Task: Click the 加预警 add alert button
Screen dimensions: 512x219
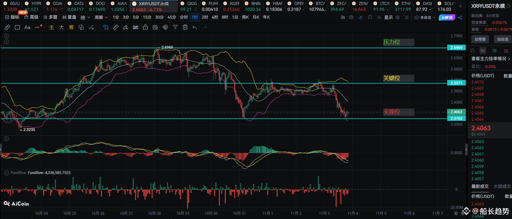Action: click(480, 39)
